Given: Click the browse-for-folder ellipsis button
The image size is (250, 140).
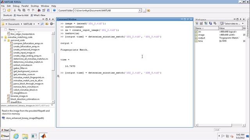Looking at the screenshot, I should pos(144,10).
